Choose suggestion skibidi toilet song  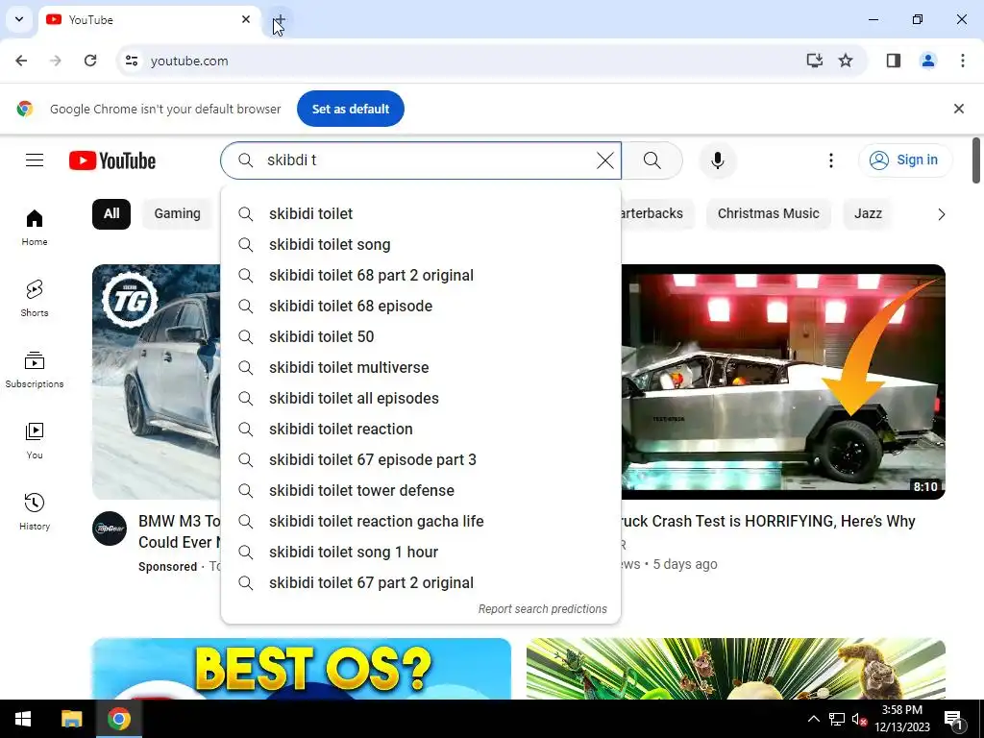[421, 245]
